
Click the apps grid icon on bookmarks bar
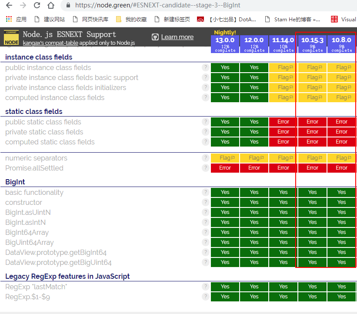[x=7, y=20]
